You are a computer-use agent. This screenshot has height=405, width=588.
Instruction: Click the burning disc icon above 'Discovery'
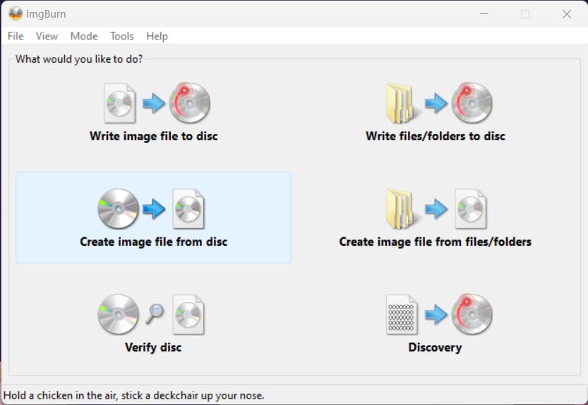pyautogui.click(x=472, y=313)
